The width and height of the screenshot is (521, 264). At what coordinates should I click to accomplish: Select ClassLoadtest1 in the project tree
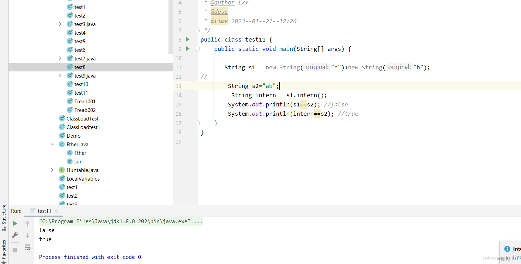[83, 127]
